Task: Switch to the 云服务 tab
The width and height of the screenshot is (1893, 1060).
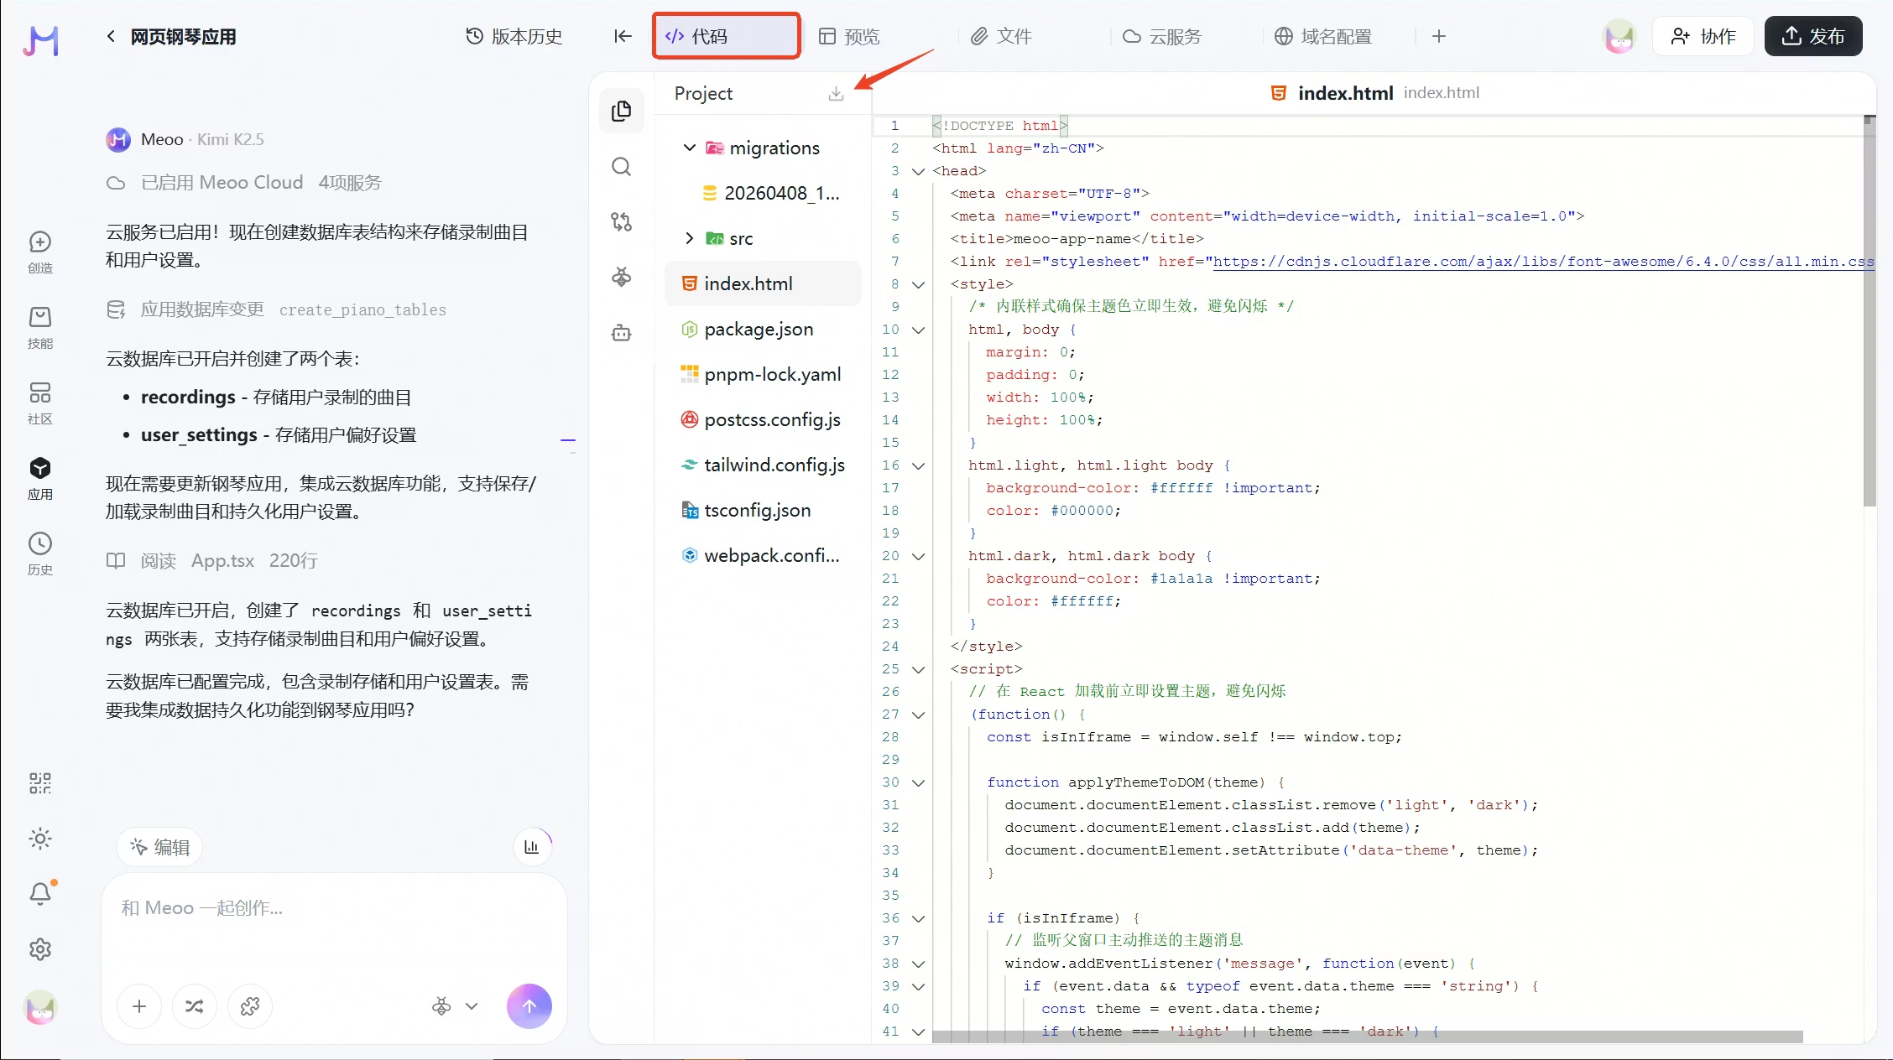Action: 1162,36
